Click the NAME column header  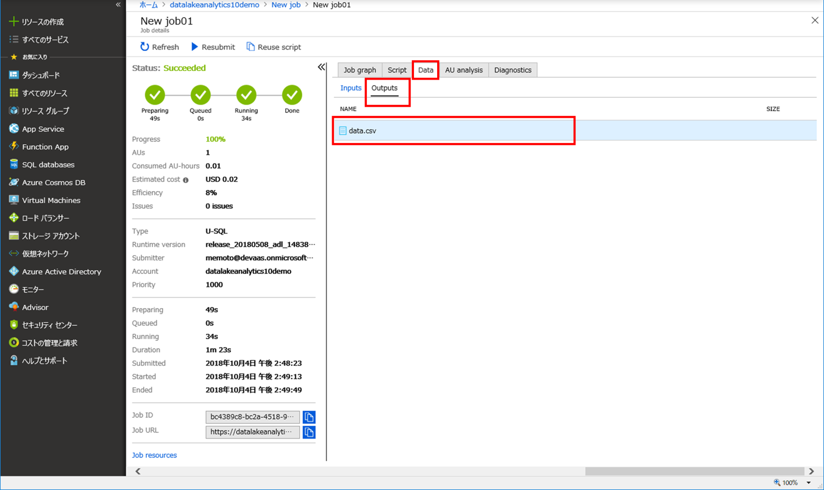click(x=348, y=109)
